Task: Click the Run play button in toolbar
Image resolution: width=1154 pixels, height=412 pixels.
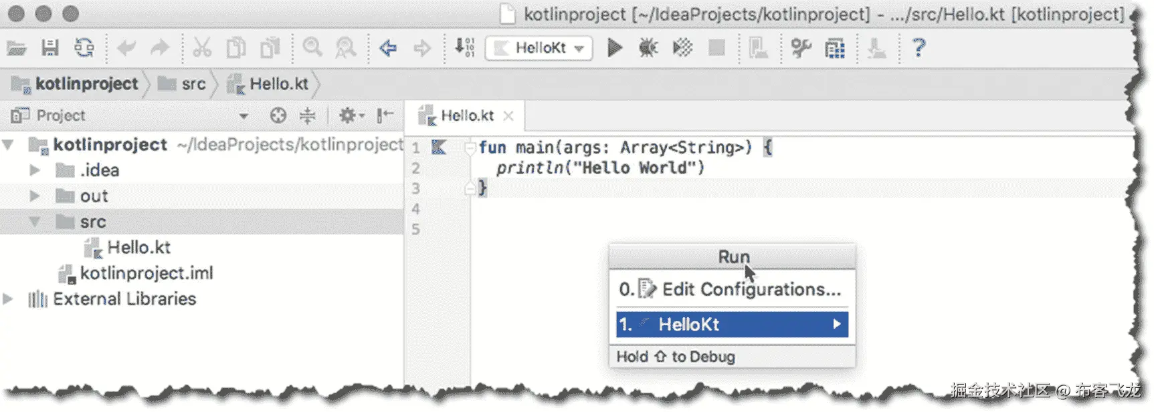Action: coord(614,48)
